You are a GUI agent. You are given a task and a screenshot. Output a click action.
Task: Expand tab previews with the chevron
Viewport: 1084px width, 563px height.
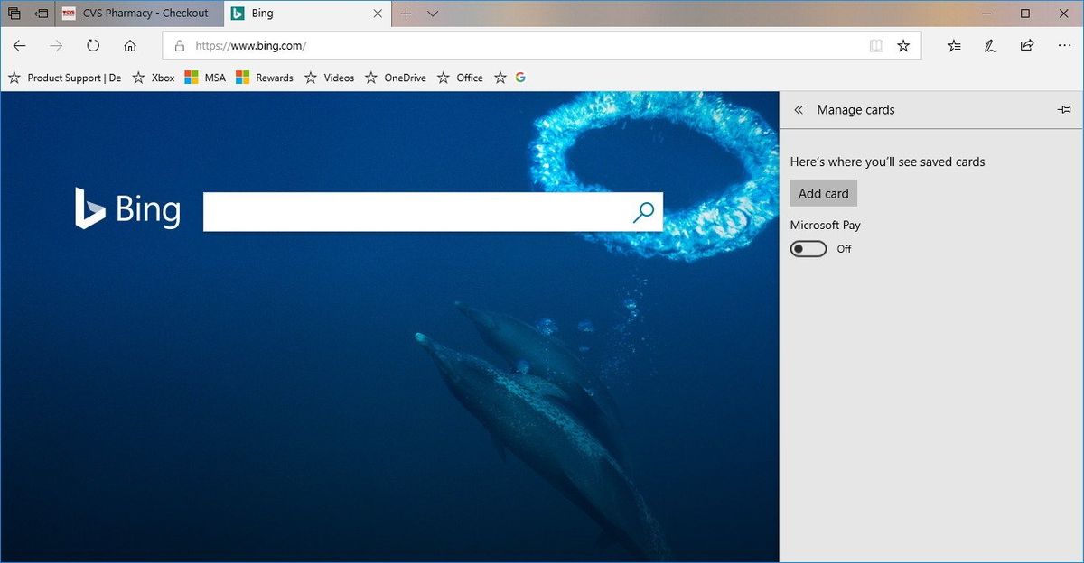tap(431, 14)
